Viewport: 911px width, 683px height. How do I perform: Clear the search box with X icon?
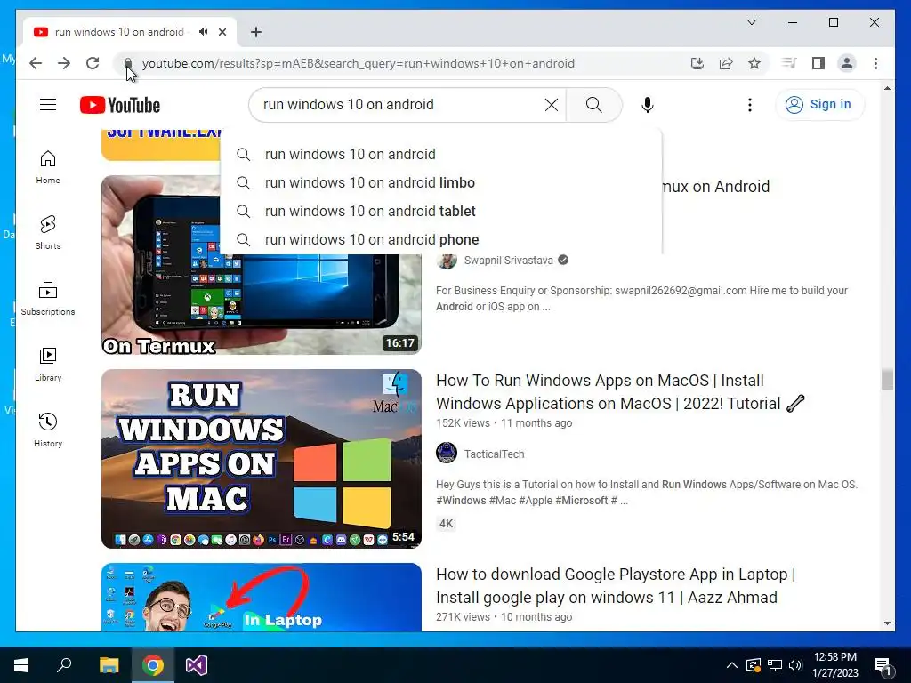(x=552, y=105)
